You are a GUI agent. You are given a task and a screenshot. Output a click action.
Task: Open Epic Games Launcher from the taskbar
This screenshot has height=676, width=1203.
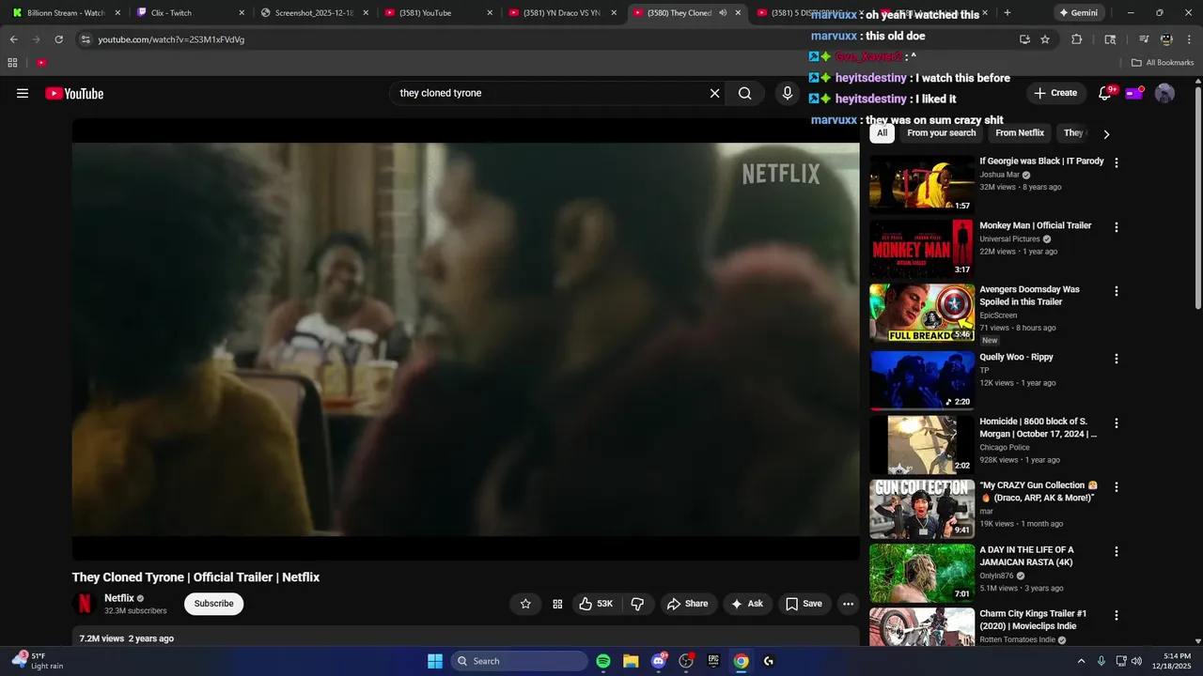[x=713, y=661]
